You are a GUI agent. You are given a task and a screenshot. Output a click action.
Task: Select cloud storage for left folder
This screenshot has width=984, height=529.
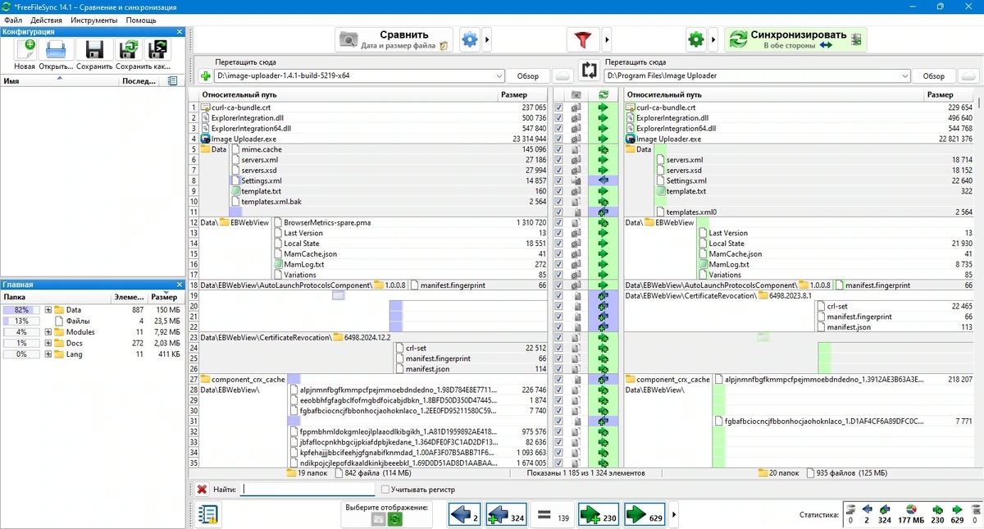(562, 76)
